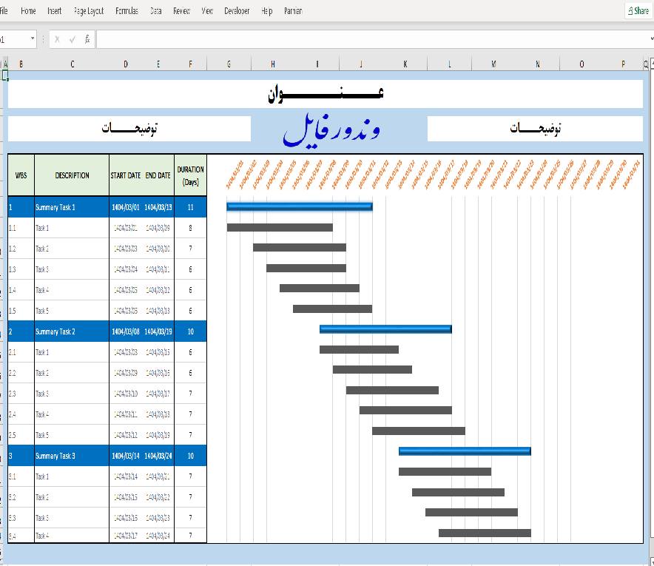This screenshot has height=566, width=654.
Task: Select the DURATION (Days) header cell
Action: (191, 175)
